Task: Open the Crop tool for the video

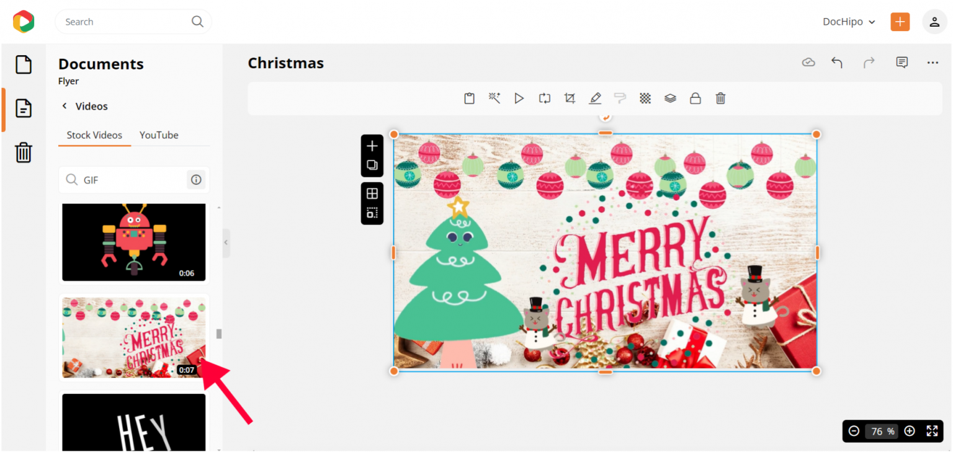Action: pyautogui.click(x=570, y=98)
